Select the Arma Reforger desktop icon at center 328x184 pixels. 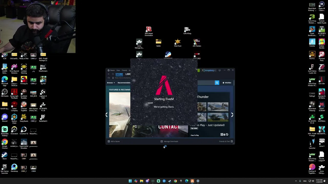pyautogui.click(x=139, y=44)
